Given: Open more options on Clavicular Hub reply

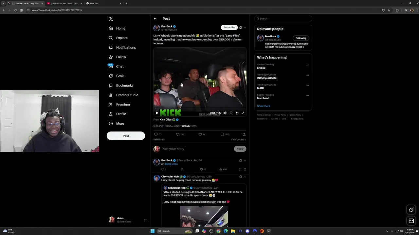Looking at the screenshot, I should tap(245, 177).
